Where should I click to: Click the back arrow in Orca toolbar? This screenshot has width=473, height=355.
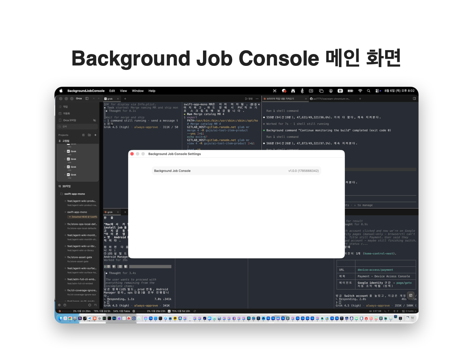point(93,98)
